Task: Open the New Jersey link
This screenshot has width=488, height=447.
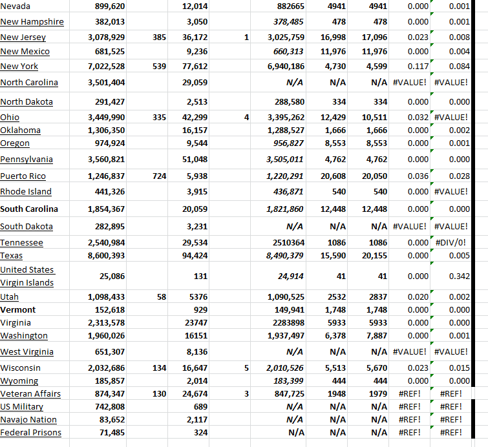Action: [23, 37]
